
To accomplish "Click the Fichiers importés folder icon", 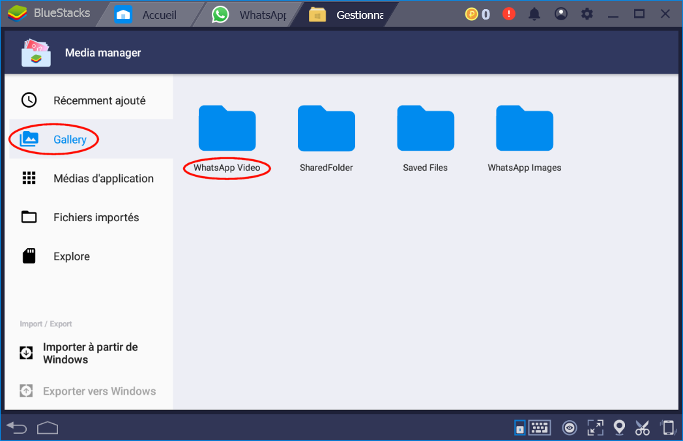I will click(29, 217).
